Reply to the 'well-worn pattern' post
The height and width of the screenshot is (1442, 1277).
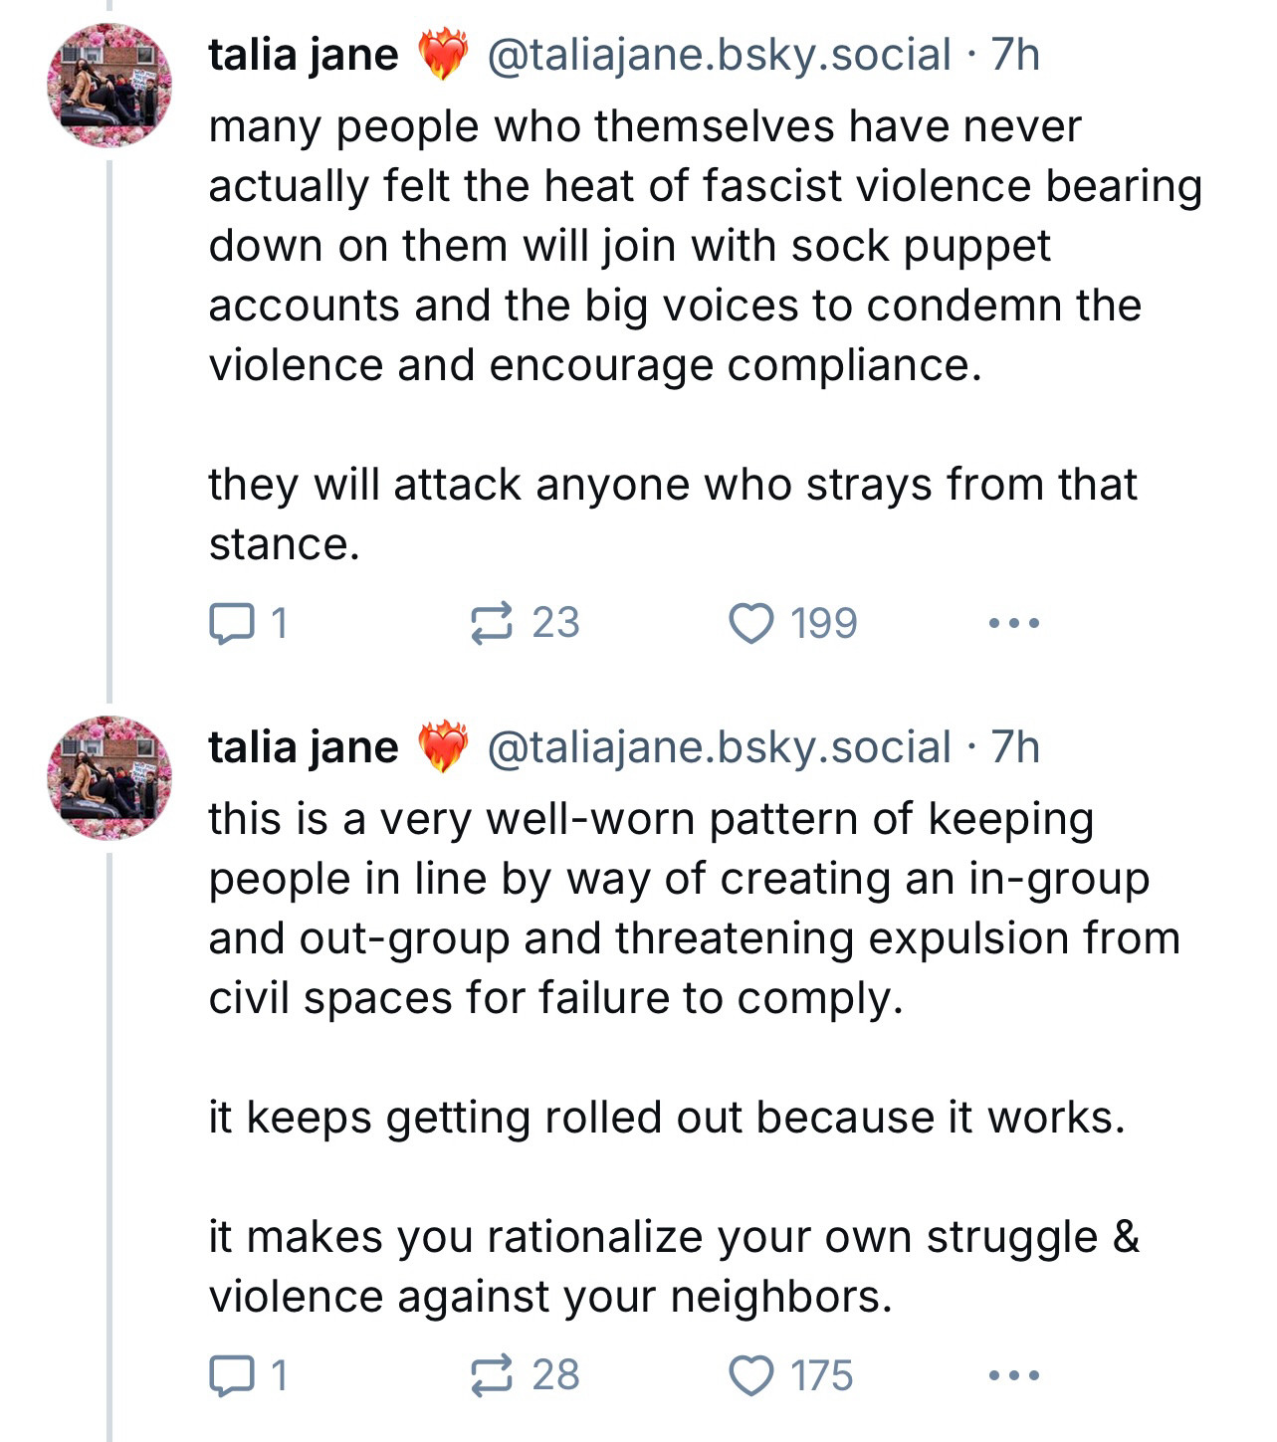click(x=248, y=1375)
